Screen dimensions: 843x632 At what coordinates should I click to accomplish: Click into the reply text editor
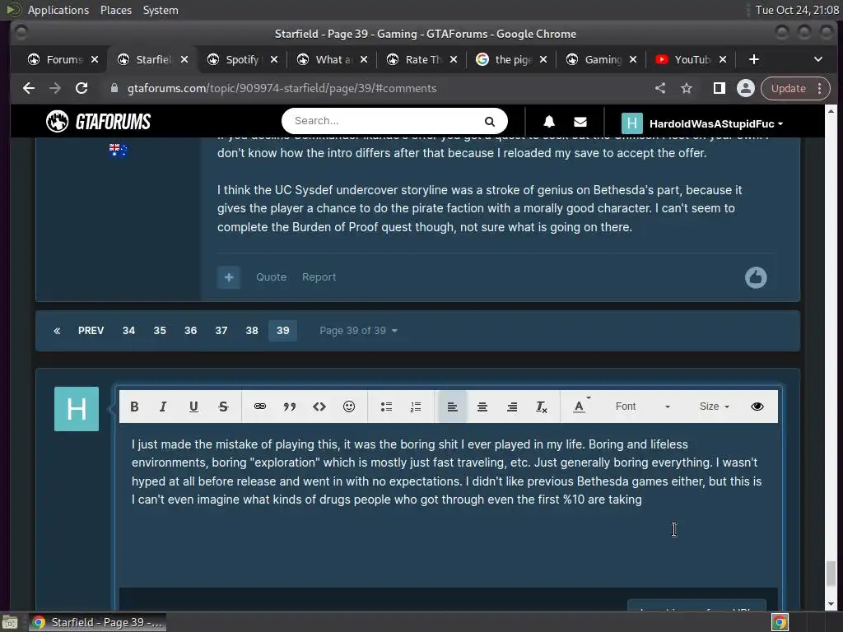(x=449, y=505)
